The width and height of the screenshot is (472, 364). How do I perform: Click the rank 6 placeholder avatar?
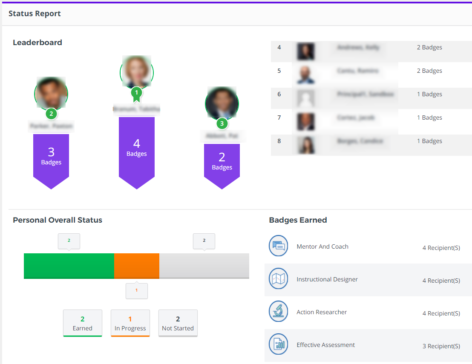[305, 98]
